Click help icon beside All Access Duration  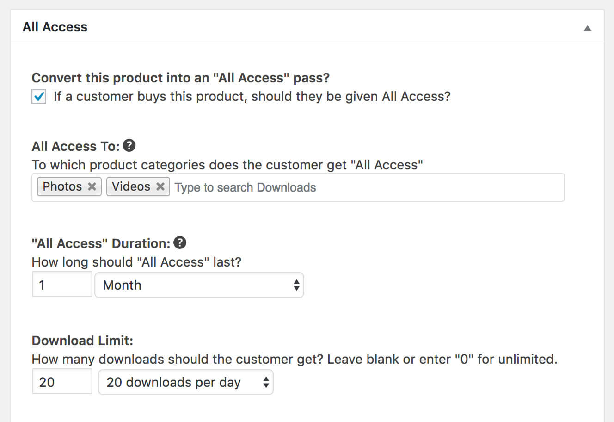click(180, 243)
